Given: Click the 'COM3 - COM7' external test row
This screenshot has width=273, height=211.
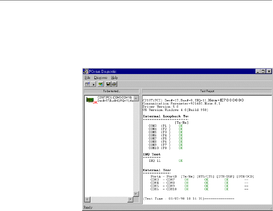Looking at the screenshot, I should (199, 180).
